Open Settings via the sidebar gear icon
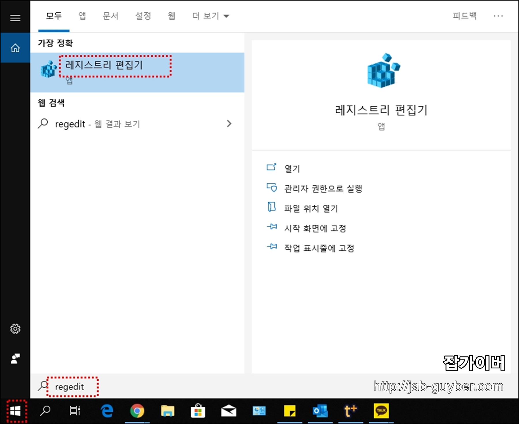This screenshot has height=424, width=519. pos(15,329)
